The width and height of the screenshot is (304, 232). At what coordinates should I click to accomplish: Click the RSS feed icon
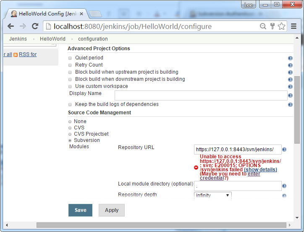tap(16, 55)
